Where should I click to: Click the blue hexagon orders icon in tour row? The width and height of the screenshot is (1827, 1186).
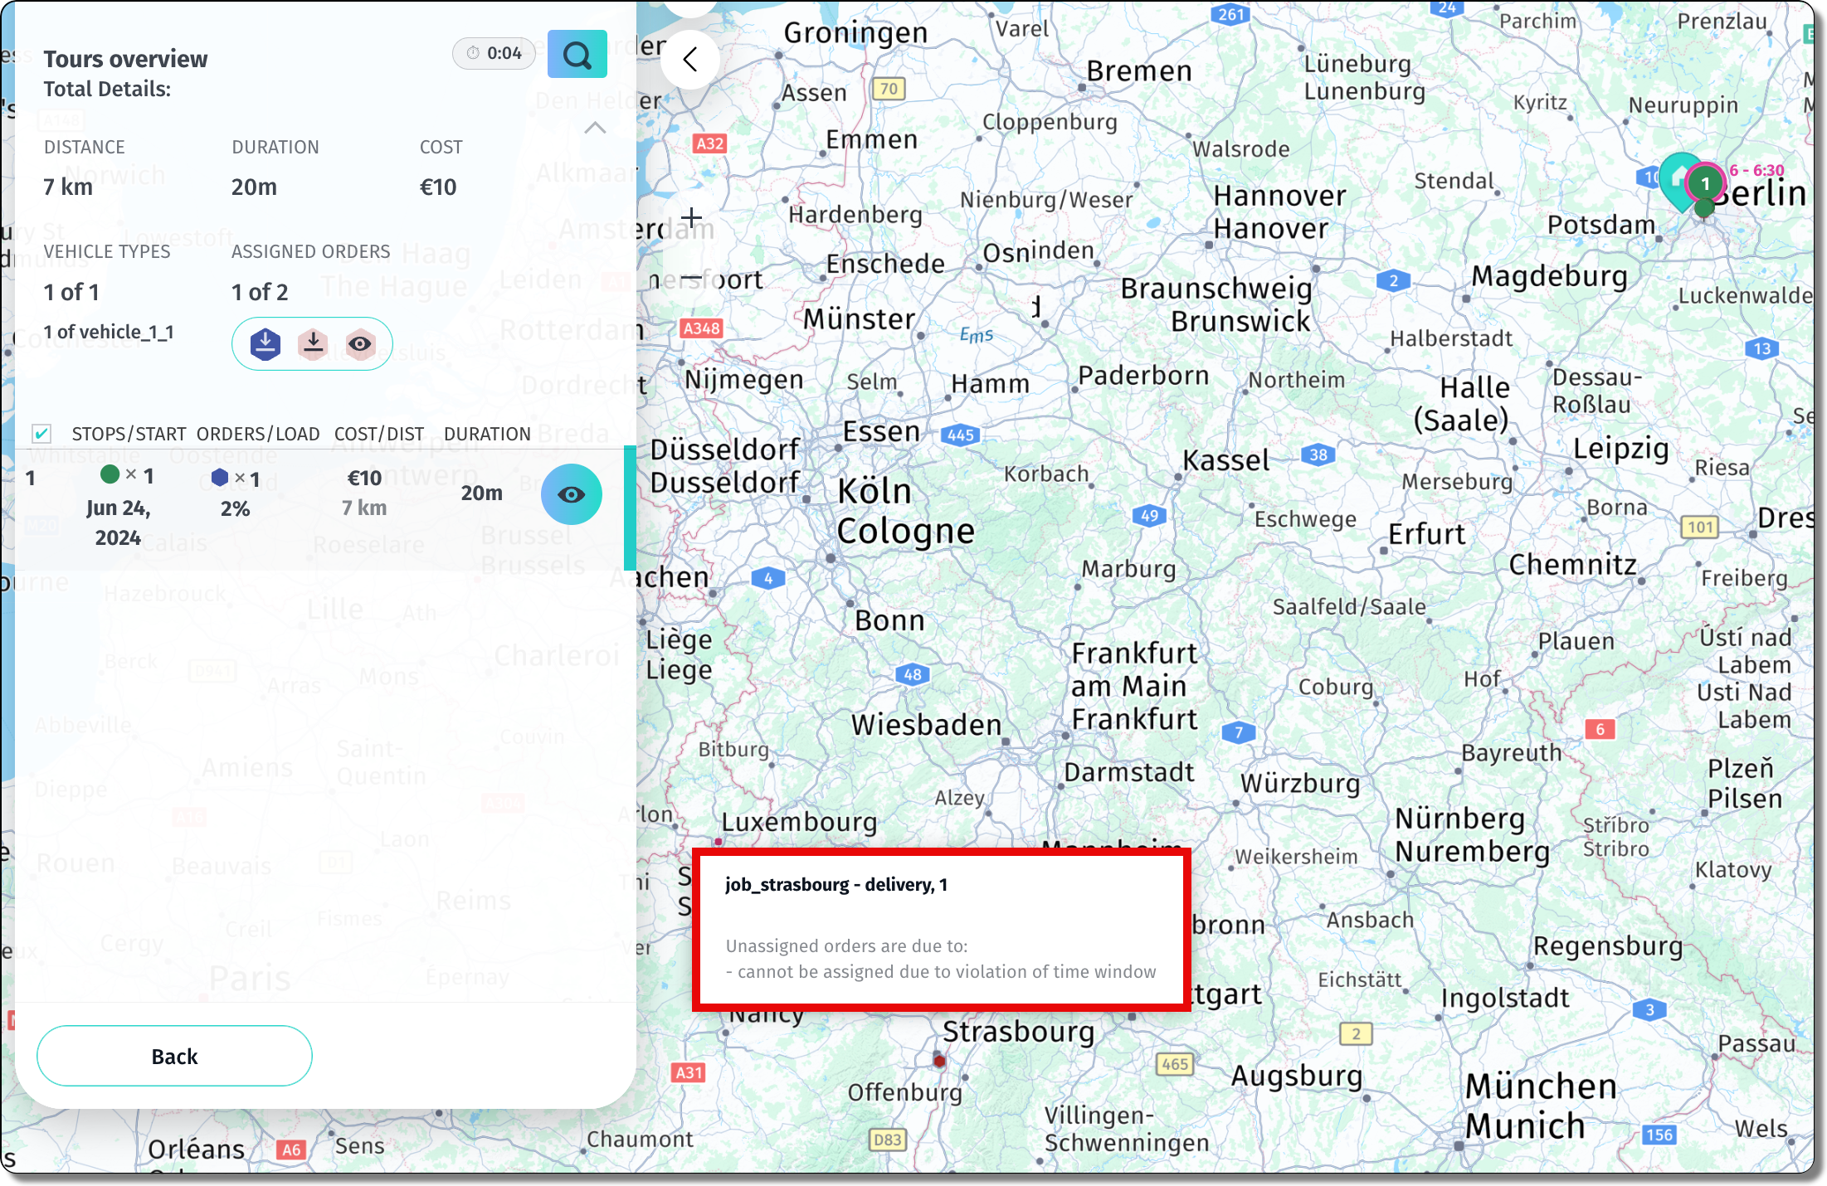(220, 477)
